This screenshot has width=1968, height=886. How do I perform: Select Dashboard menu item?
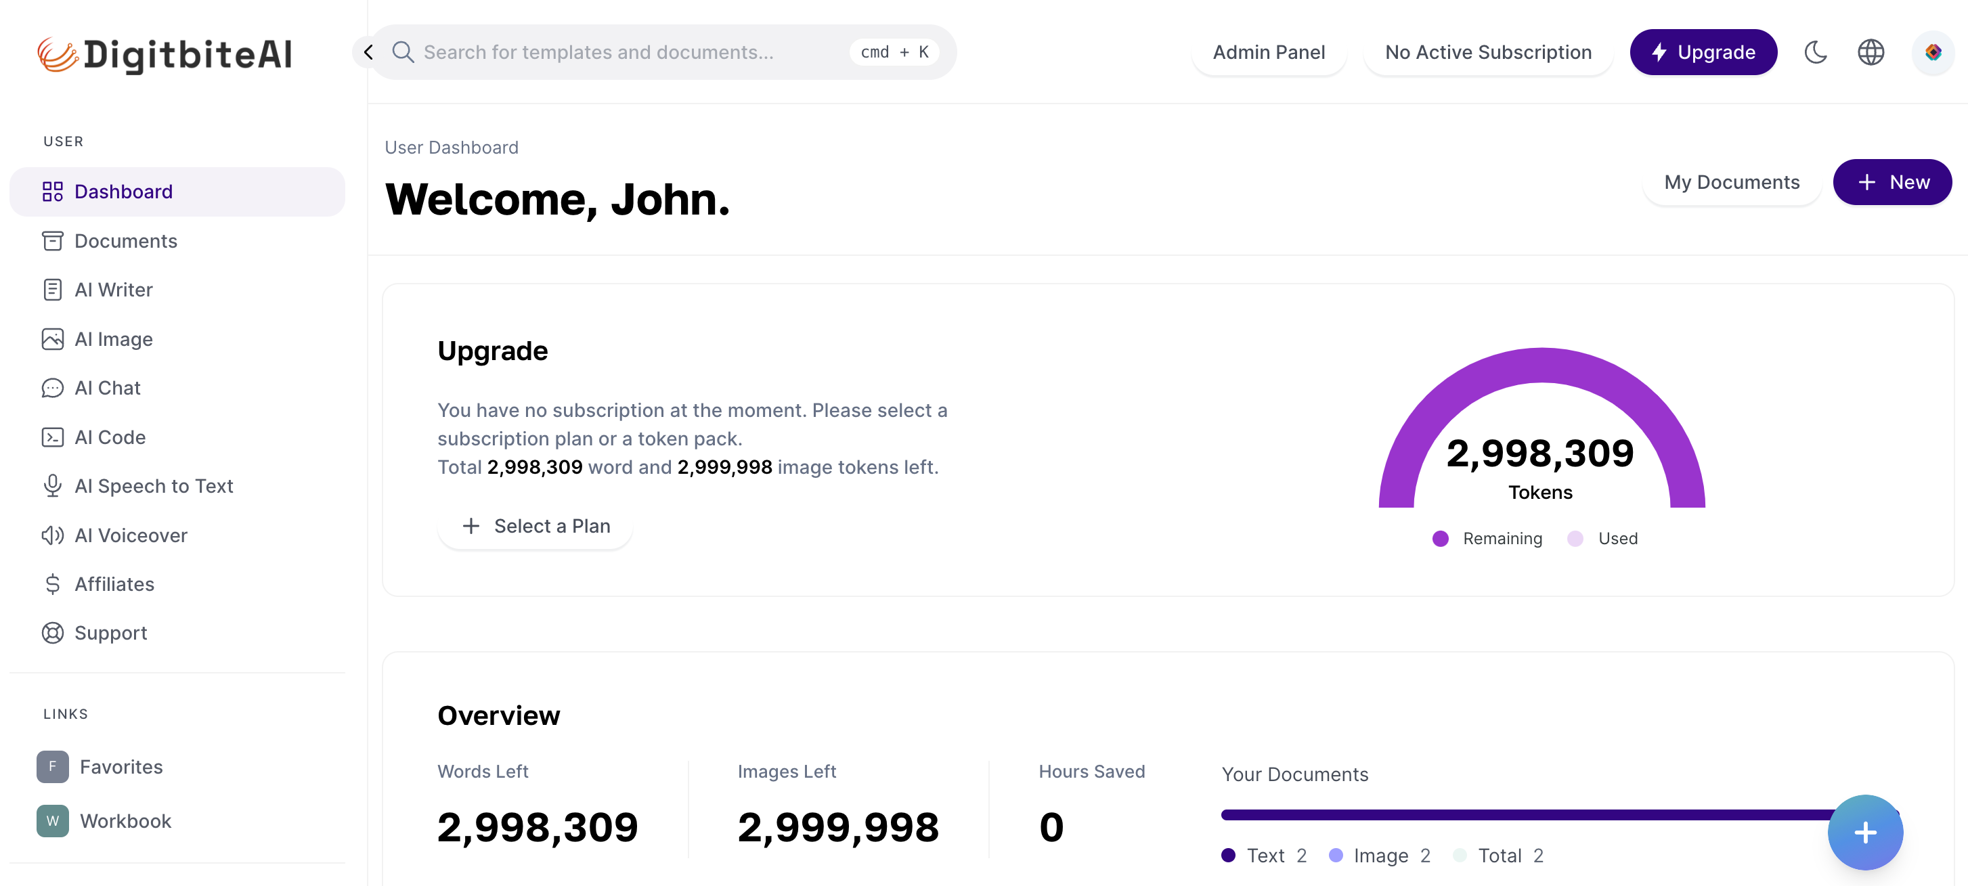pyautogui.click(x=123, y=192)
